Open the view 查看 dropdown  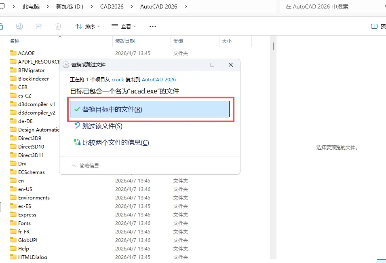click(124, 26)
